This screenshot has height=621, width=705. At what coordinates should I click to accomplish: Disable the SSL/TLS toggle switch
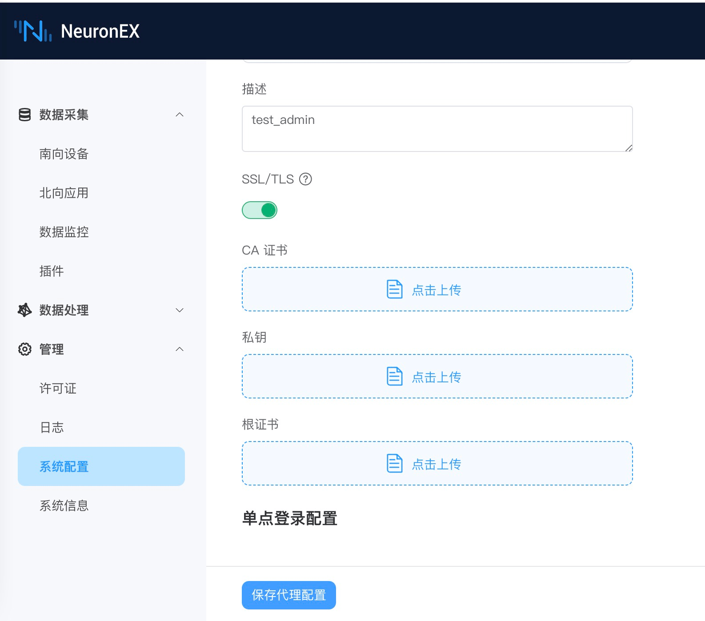(x=260, y=210)
